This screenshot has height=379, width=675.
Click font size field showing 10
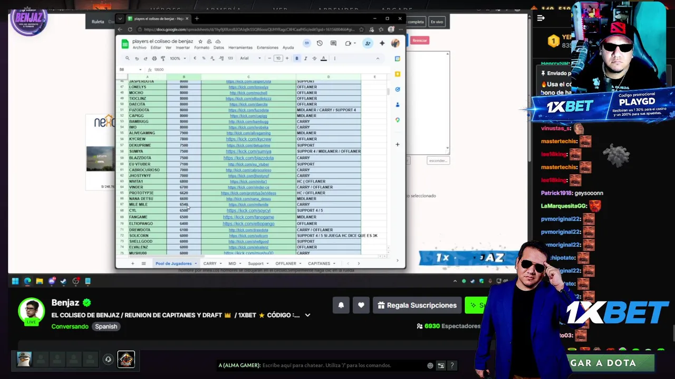pyautogui.click(x=278, y=58)
